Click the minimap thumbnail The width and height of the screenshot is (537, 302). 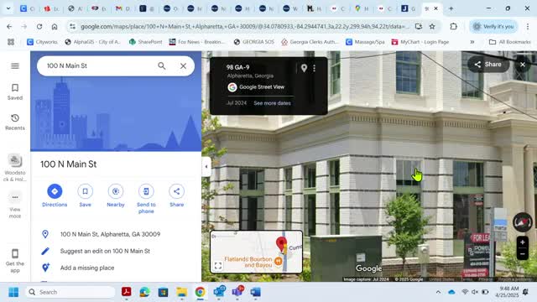click(256, 252)
